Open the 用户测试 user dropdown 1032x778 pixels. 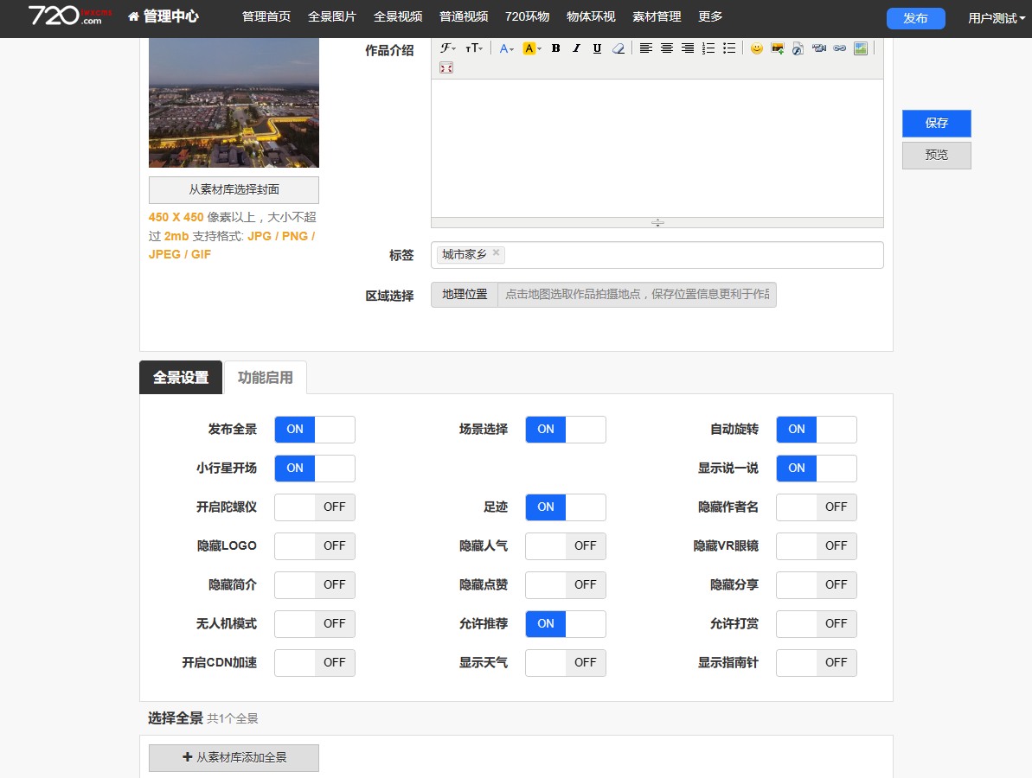click(996, 18)
